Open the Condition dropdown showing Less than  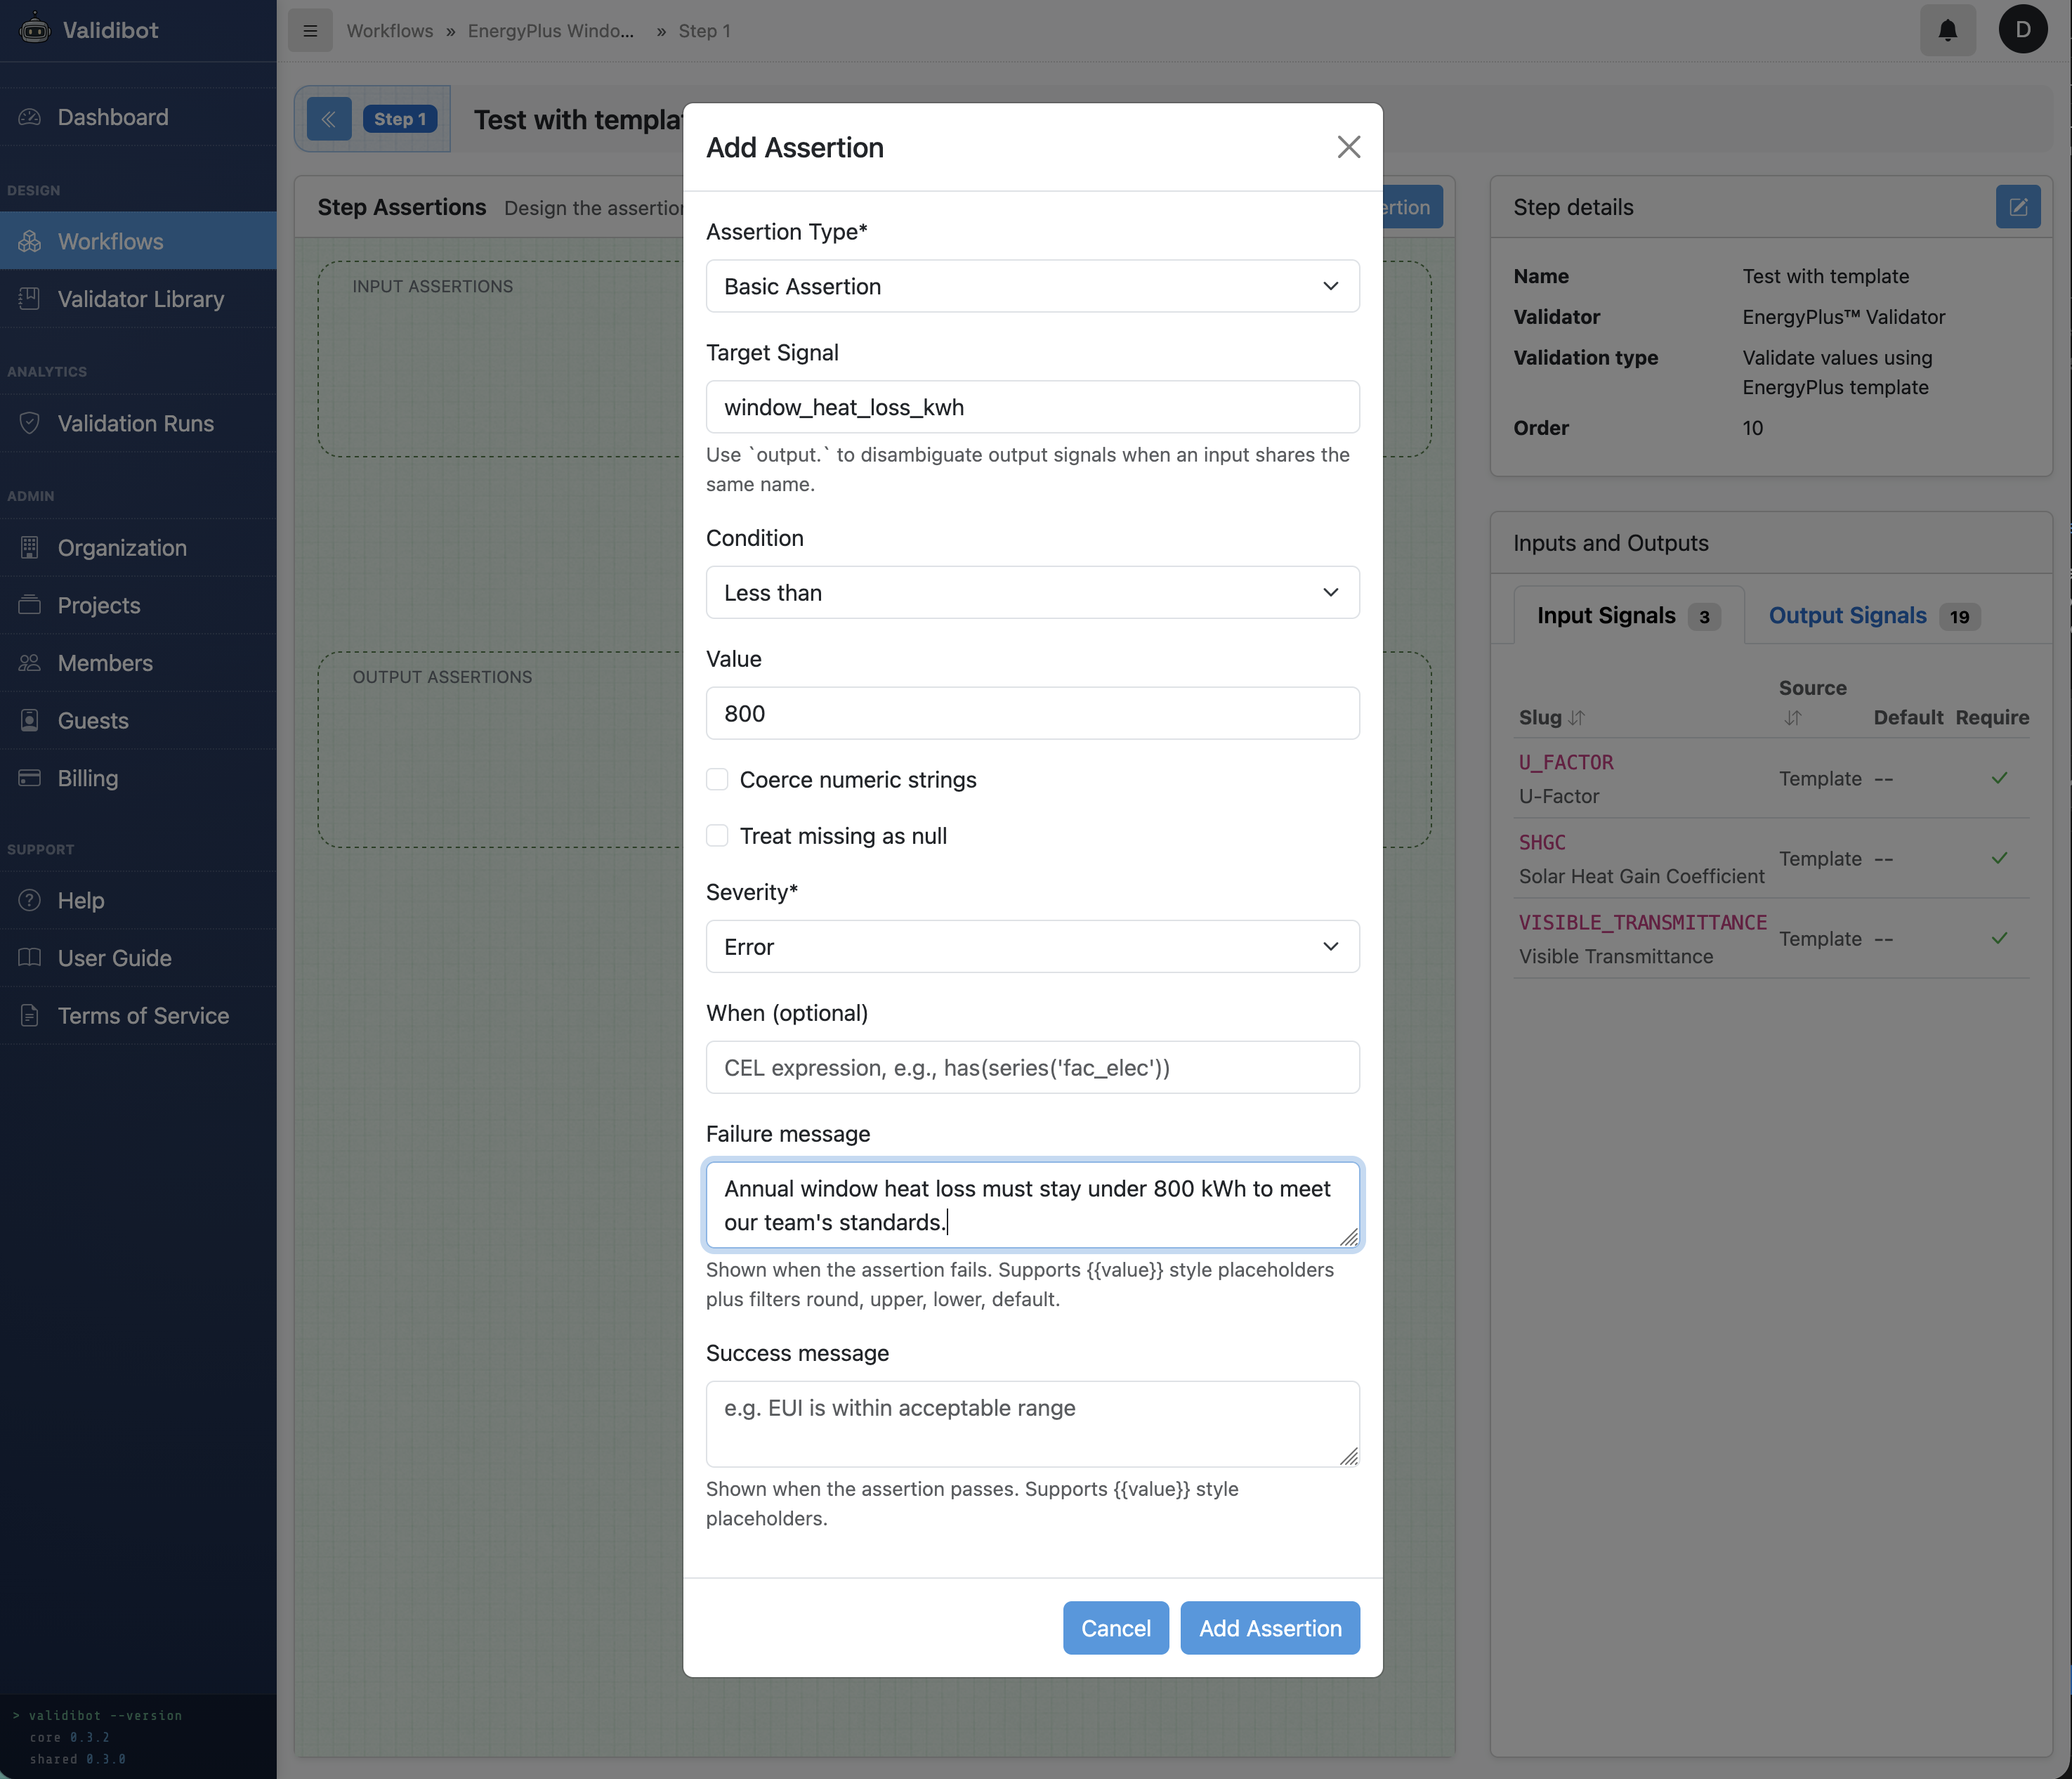[x=1032, y=592]
